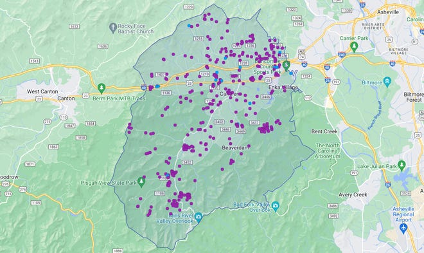This screenshot has width=424, height=253.
Task: Open the Lake Julian Park tree pin
Action: coord(402,165)
